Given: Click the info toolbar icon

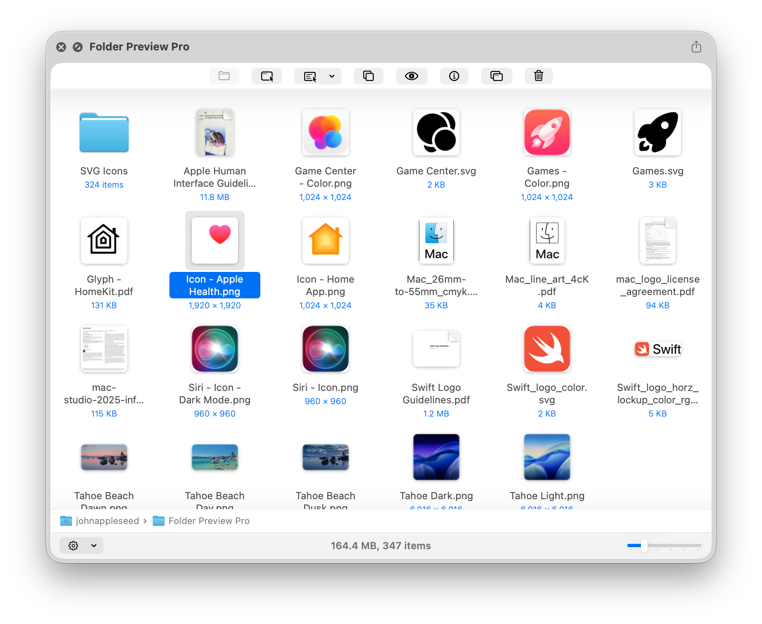Looking at the screenshot, I should [454, 76].
